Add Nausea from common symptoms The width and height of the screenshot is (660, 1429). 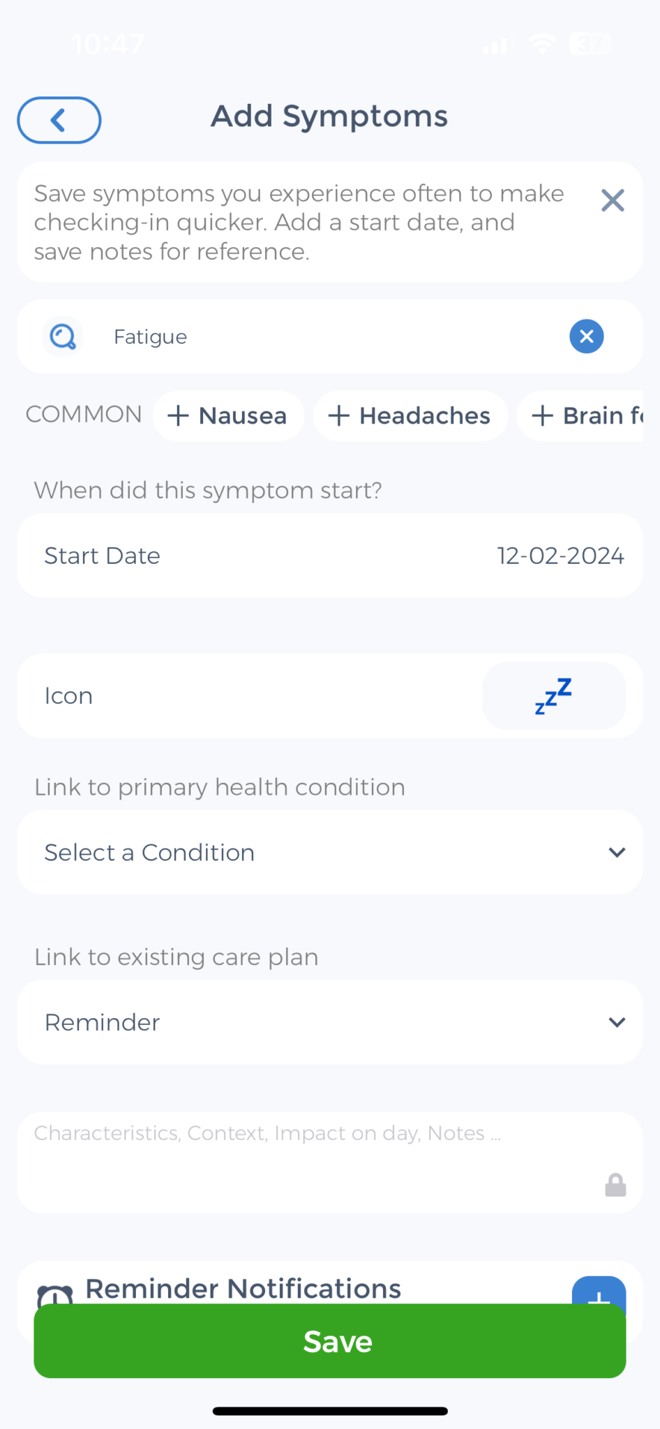(x=228, y=416)
